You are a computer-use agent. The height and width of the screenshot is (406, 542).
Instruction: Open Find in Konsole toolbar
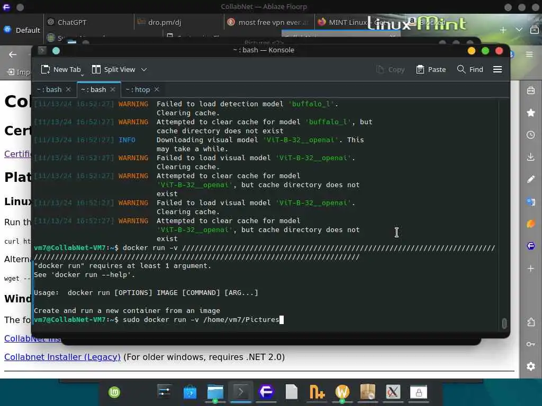click(x=470, y=69)
